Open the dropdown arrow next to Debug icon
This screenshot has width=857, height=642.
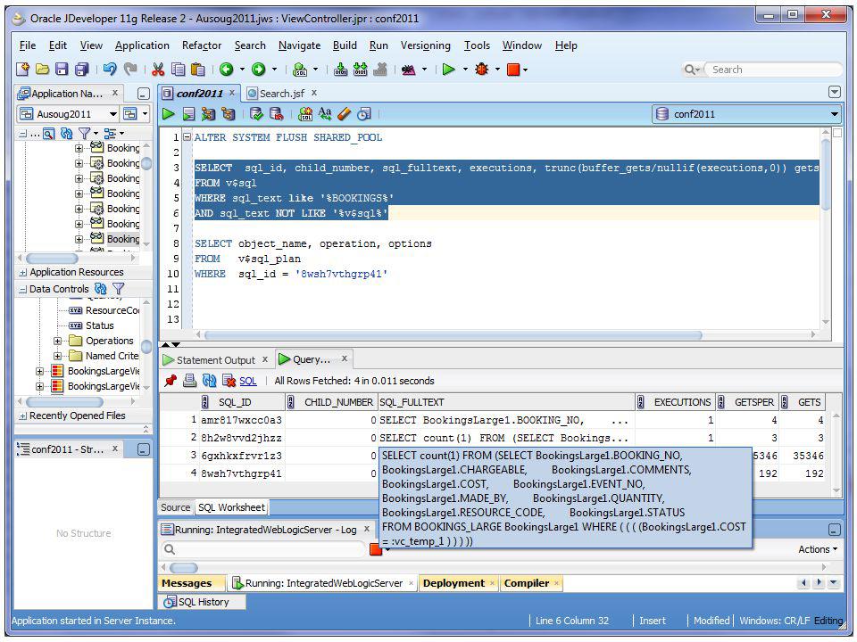tap(497, 70)
